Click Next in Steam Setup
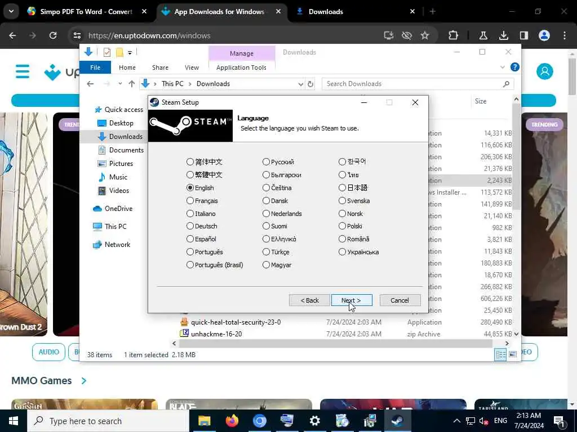 (x=352, y=300)
